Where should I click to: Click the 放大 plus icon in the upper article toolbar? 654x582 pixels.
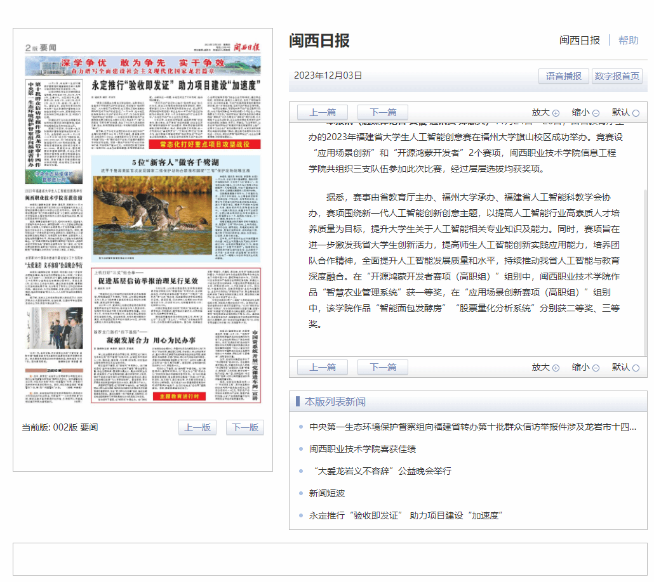click(x=556, y=113)
